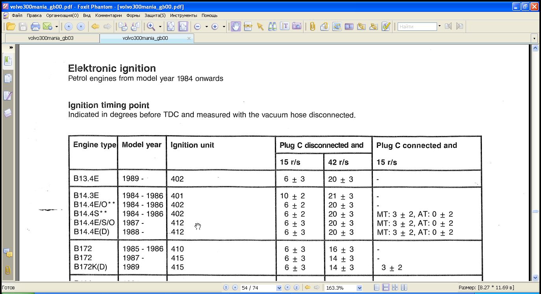The image size is (541, 294).
Task: Click the Previous View yellow arrow in toolbar
Action: coord(95,27)
